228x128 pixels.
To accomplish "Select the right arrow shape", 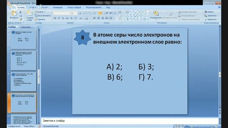I will tap(138, 16).
